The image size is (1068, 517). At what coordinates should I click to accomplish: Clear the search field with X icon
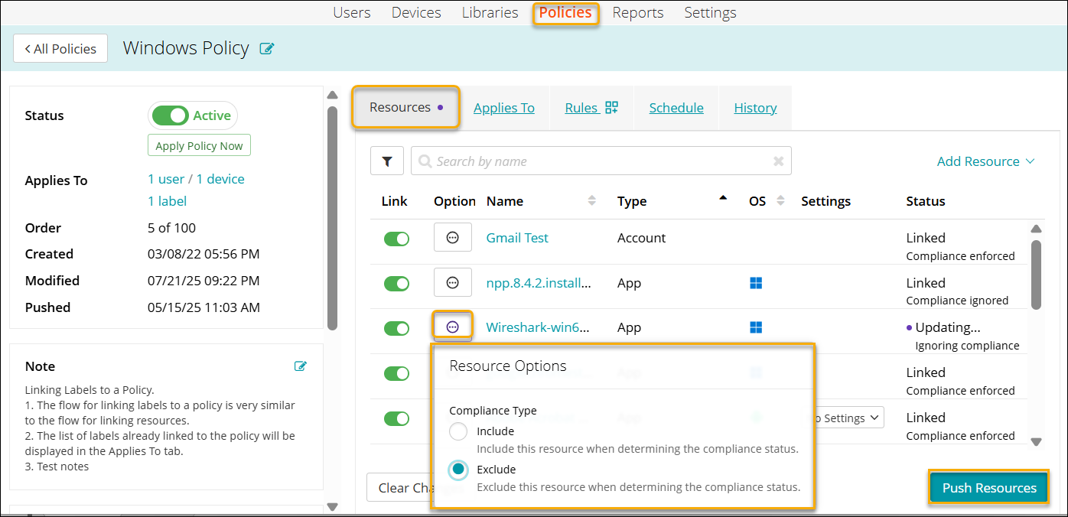(778, 161)
